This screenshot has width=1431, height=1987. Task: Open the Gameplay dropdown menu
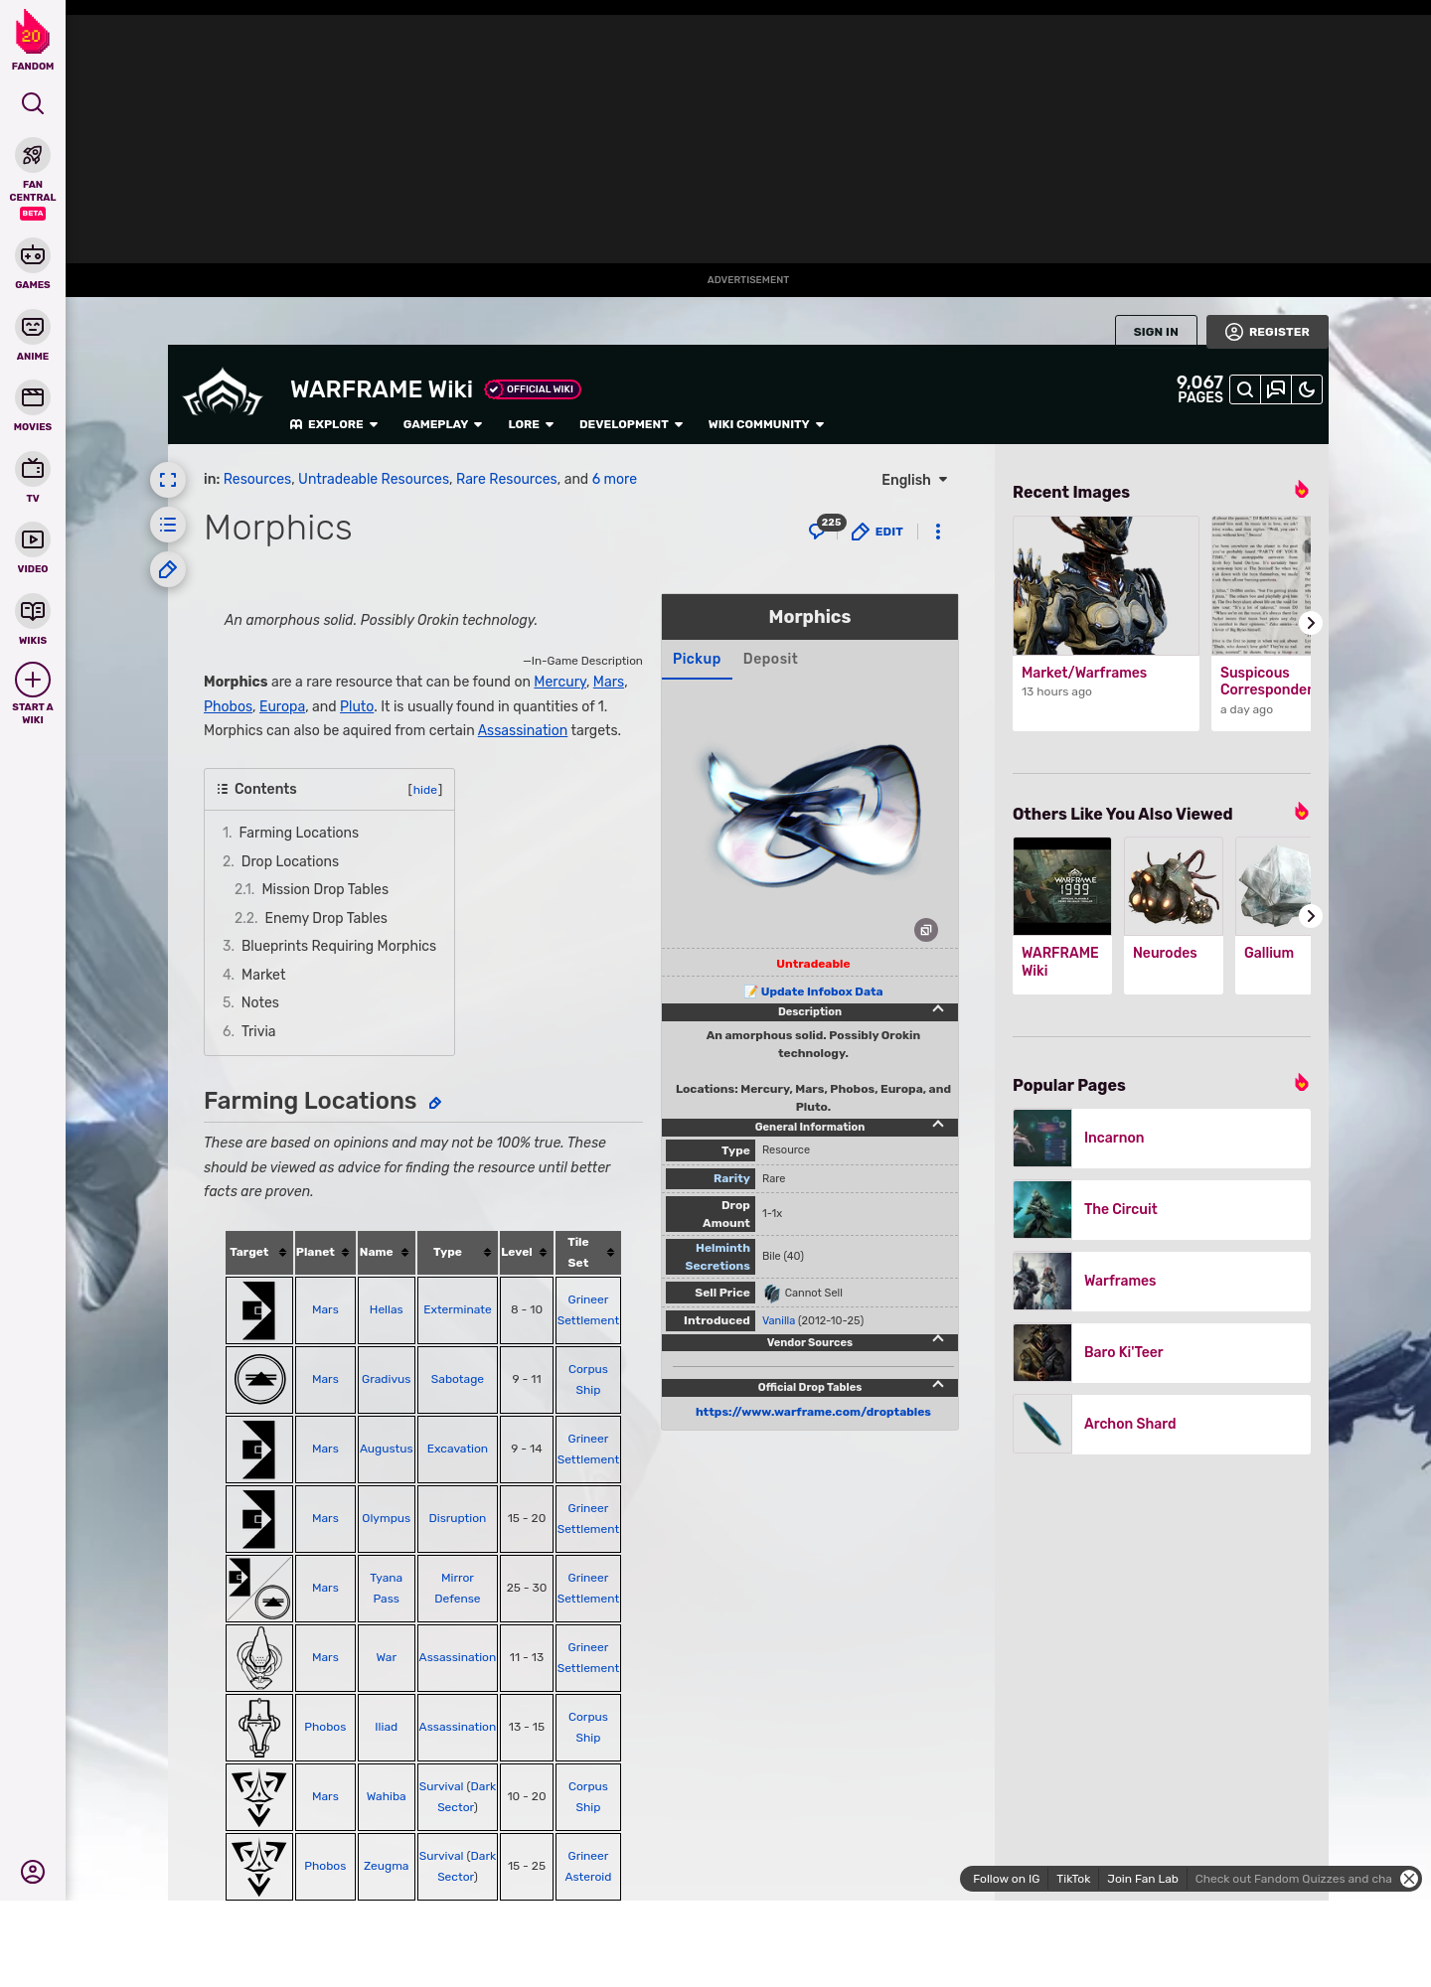(443, 424)
